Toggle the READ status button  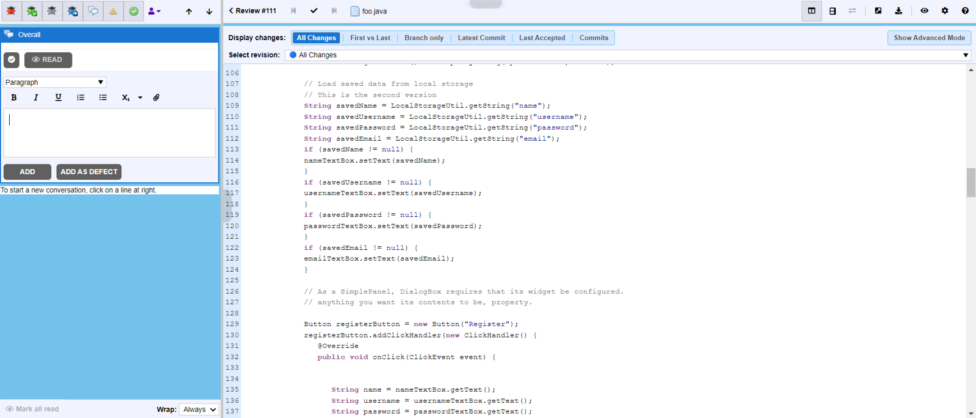click(48, 60)
